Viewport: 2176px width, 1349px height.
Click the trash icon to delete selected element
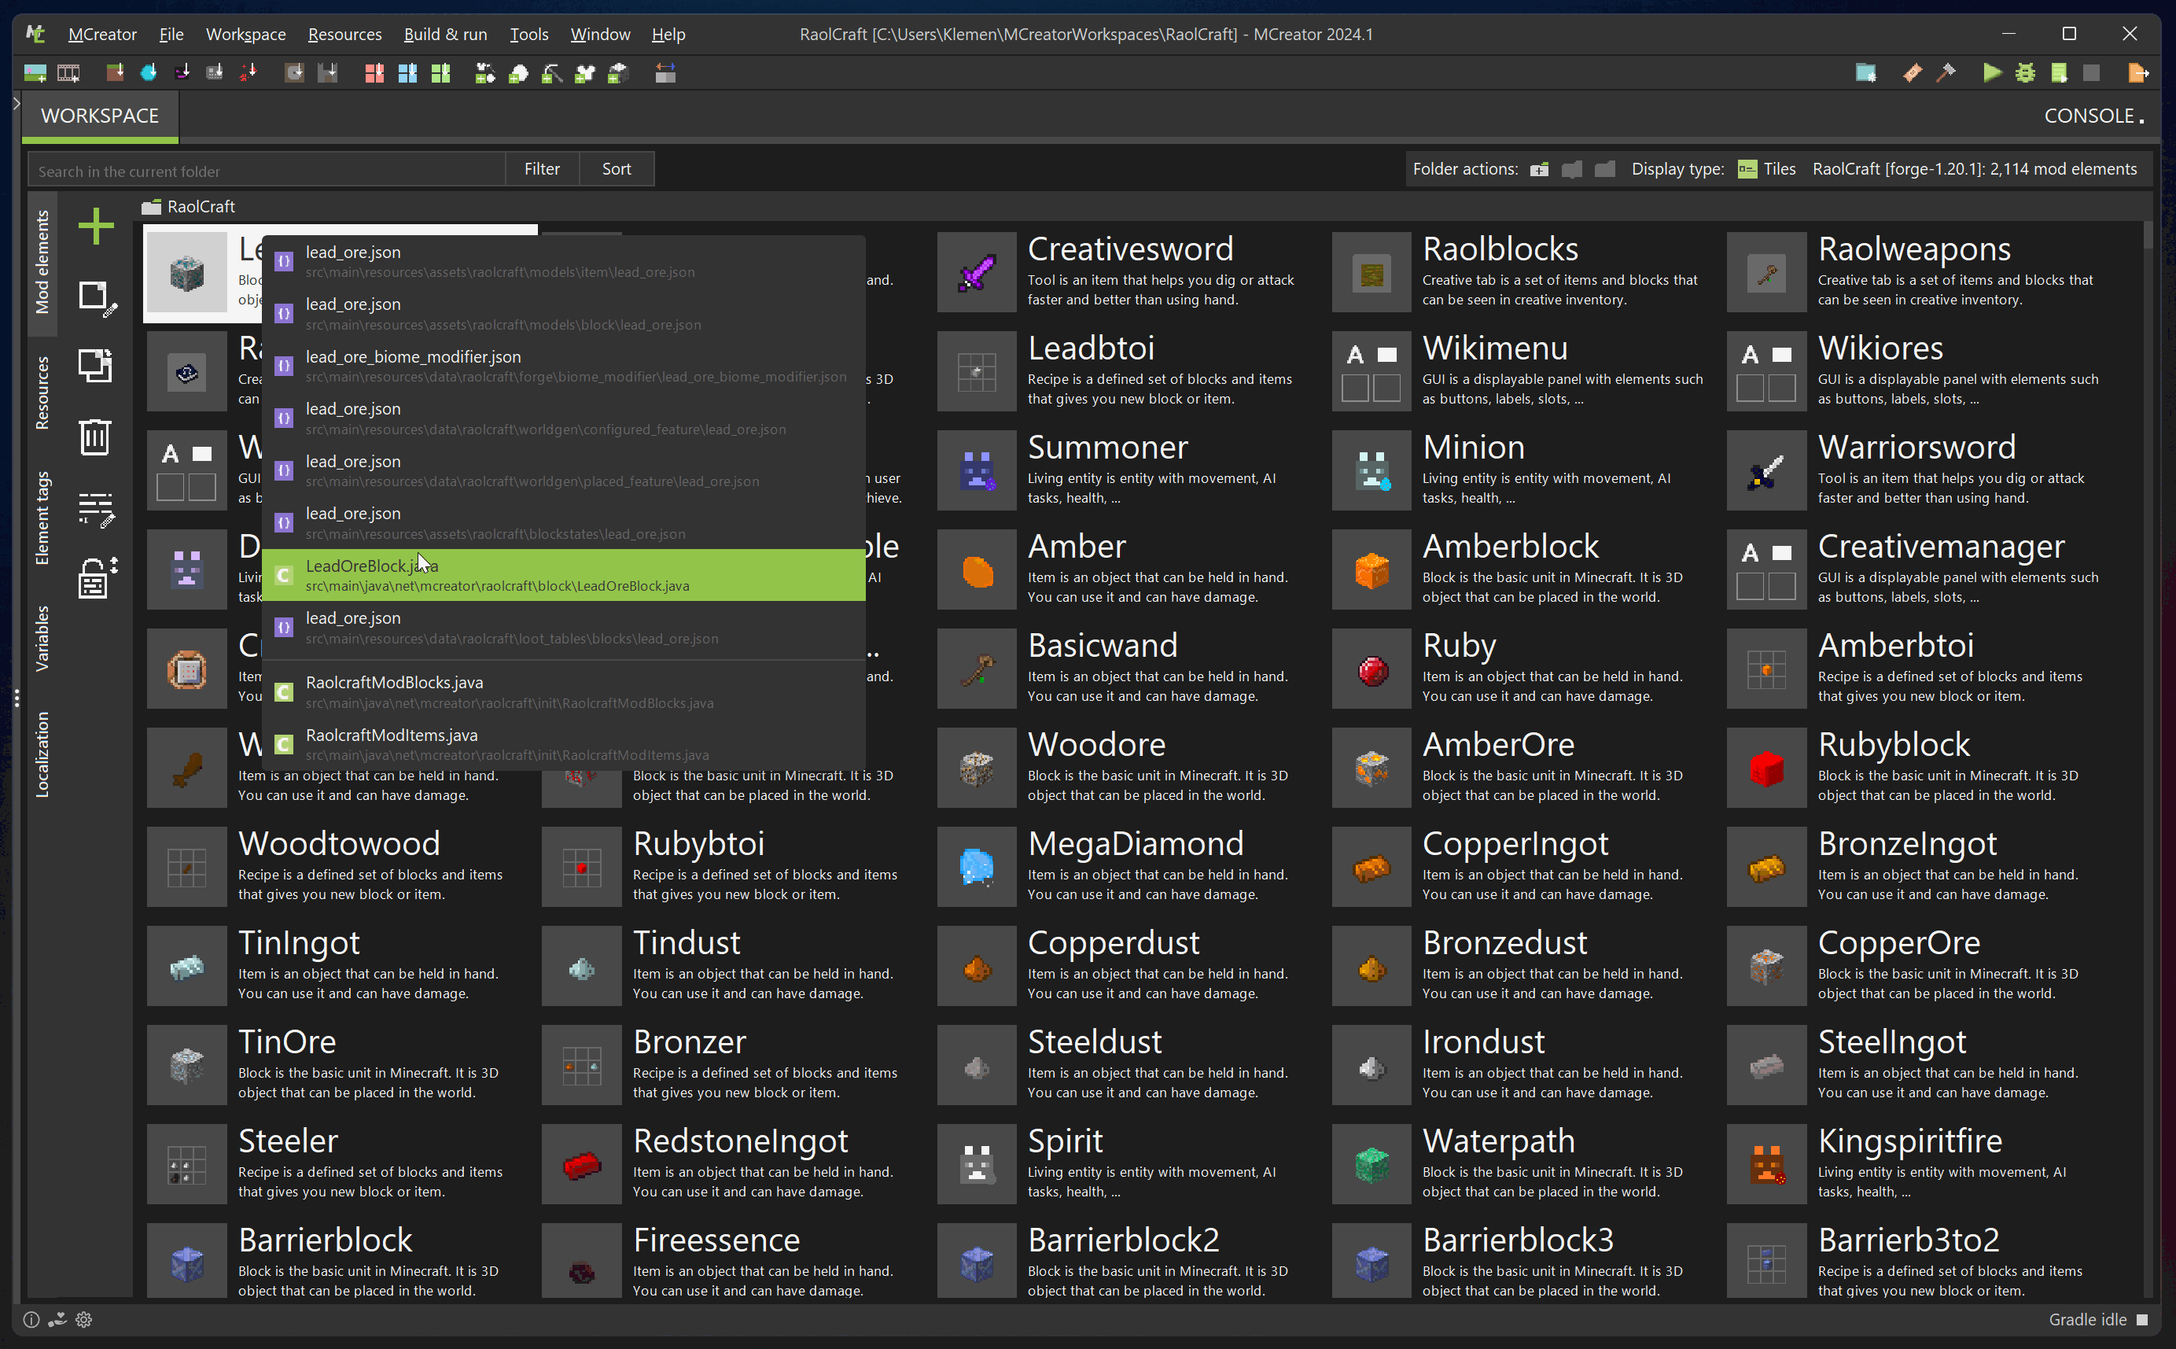click(94, 437)
